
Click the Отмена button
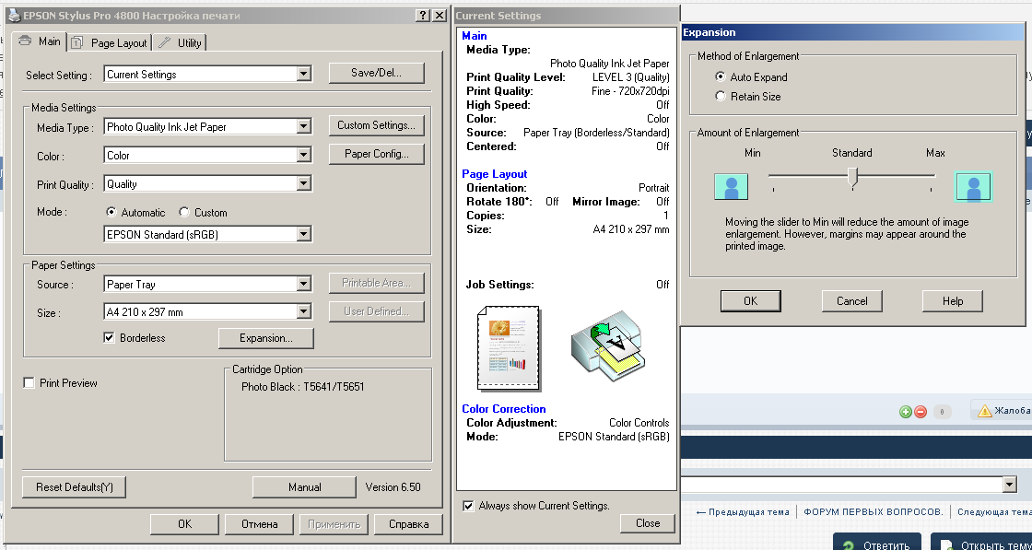259,524
